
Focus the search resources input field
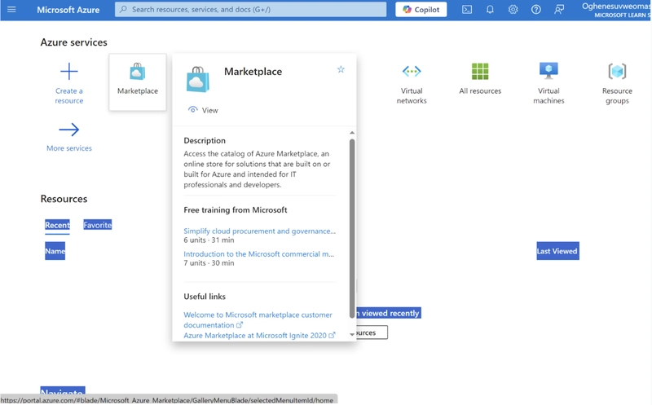click(250, 9)
